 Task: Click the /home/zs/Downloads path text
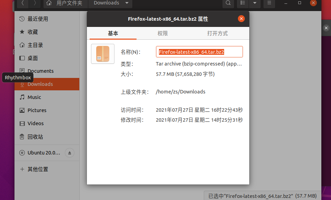pos(180,92)
